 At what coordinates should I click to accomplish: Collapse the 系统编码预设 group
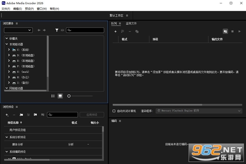pos(7,152)
